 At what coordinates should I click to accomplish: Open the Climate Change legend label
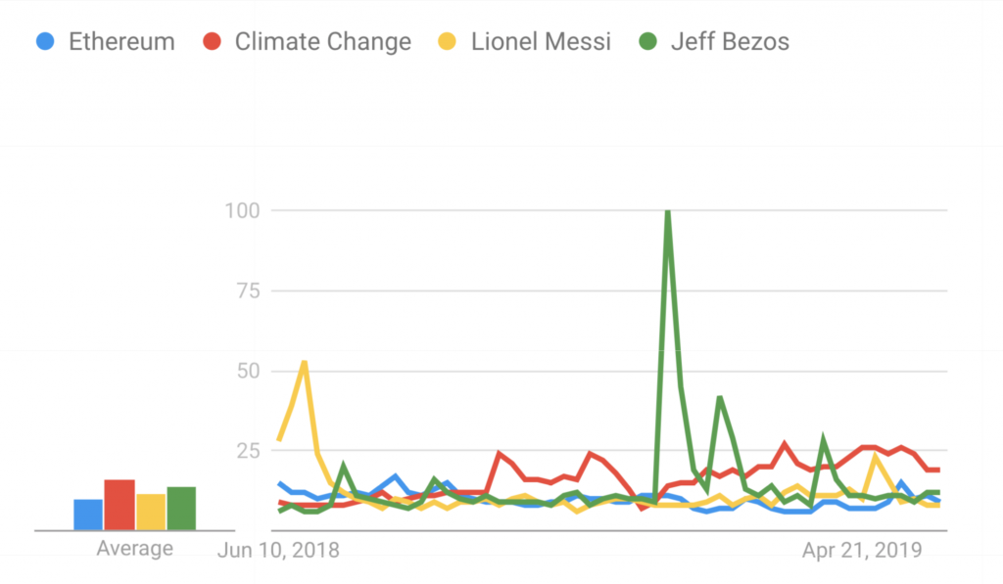322,42
